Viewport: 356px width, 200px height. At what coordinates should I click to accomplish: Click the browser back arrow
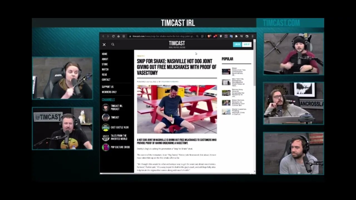(103, 36)
